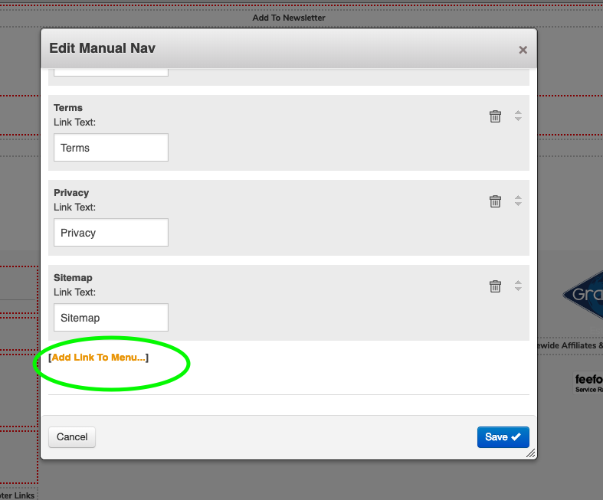
Task: Select the bold Terms heading label
Action: click(x=68, y=108)
